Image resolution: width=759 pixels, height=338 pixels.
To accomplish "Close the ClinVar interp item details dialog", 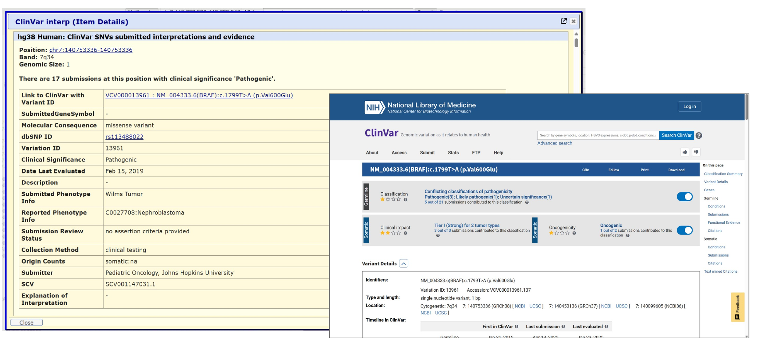I will (x=574, y=22).
